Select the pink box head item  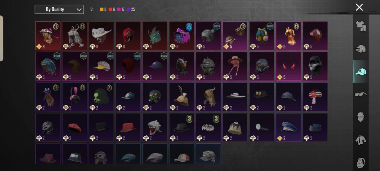(181, 36)
